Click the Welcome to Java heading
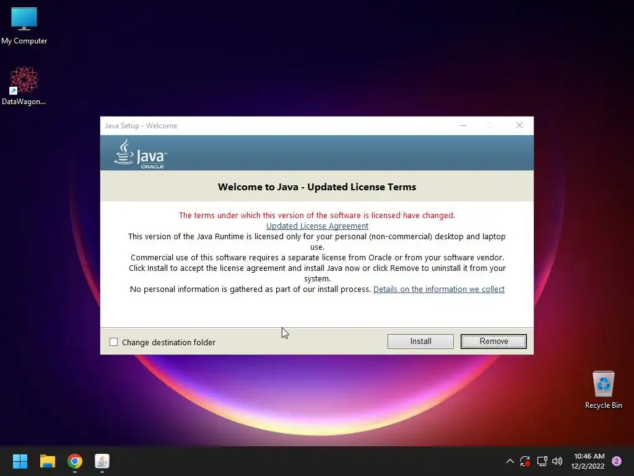The image size is (634, 476). [x=317, y=187]
